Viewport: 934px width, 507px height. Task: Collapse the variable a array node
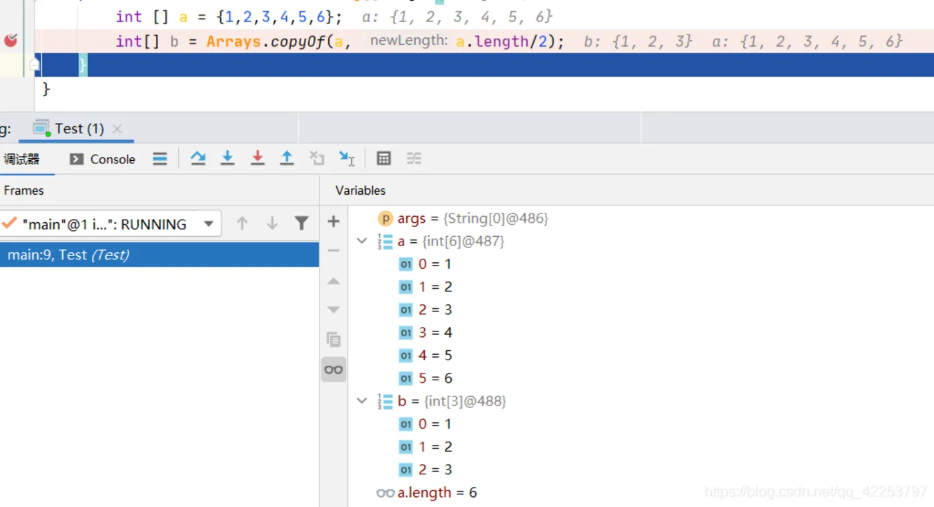tap(362, 241)
